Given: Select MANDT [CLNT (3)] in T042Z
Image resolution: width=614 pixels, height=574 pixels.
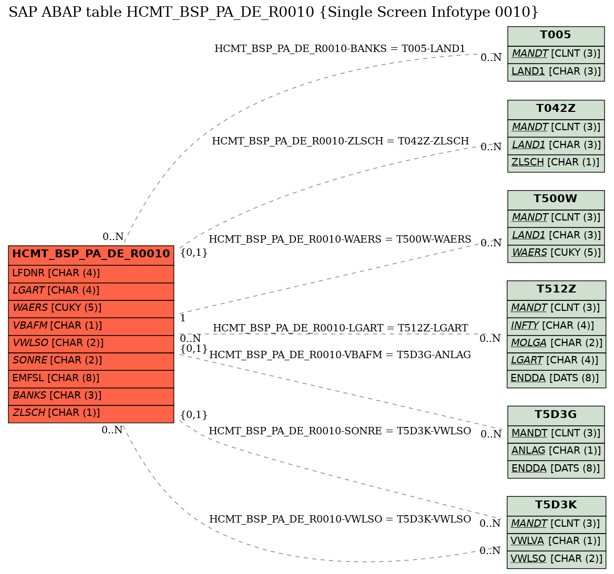Looking at the screenshot, I should [x=556, y=128].
